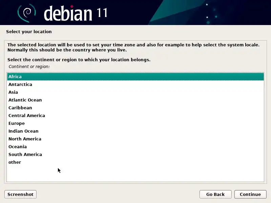Select Caribbean in the list
The image size is (271, 203).
[135, 108]
